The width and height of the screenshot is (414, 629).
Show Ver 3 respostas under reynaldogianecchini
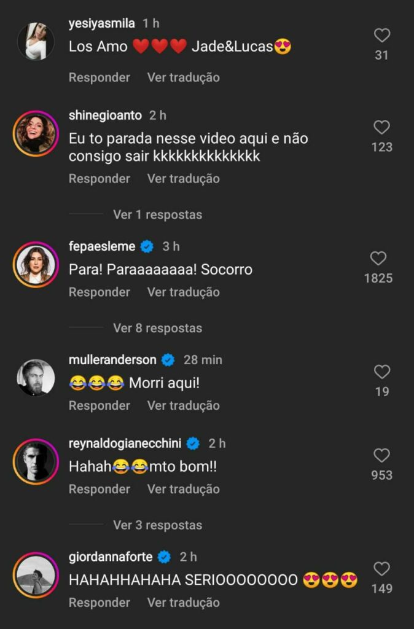coord(157,525)
